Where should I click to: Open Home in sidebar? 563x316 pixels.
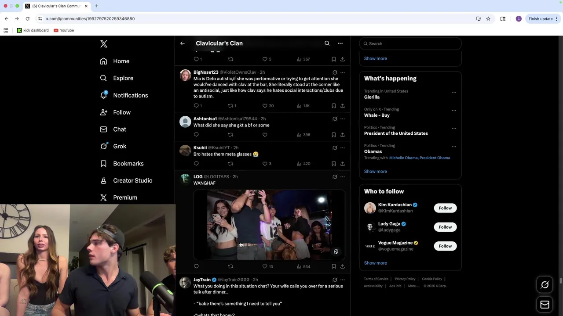point(115,61)
